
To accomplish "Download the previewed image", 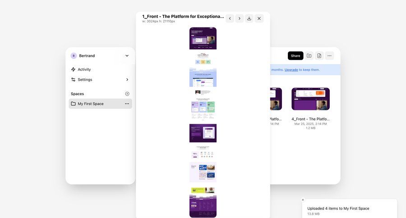I will pos(249,18).
